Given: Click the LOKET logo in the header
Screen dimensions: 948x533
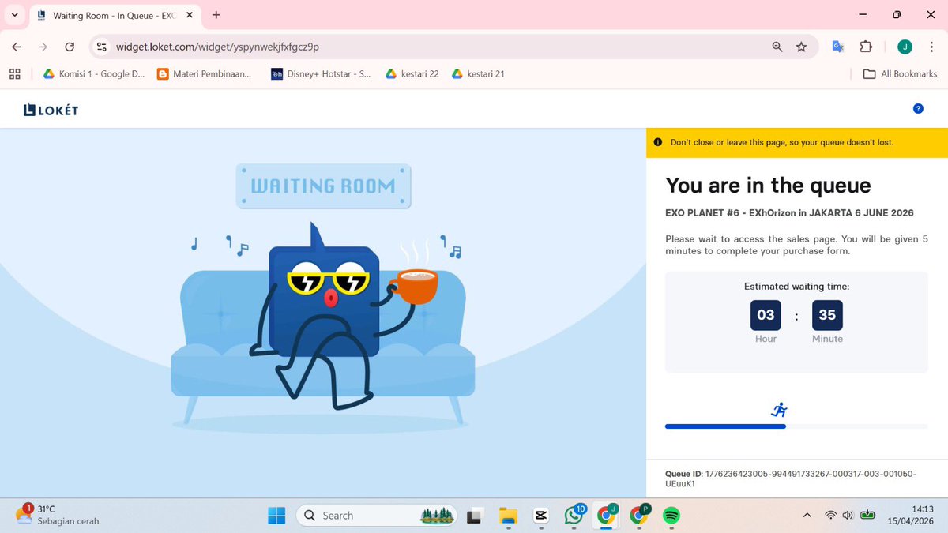Looking at the screenshot, I should pyautogui.click(x=51, y=111).
